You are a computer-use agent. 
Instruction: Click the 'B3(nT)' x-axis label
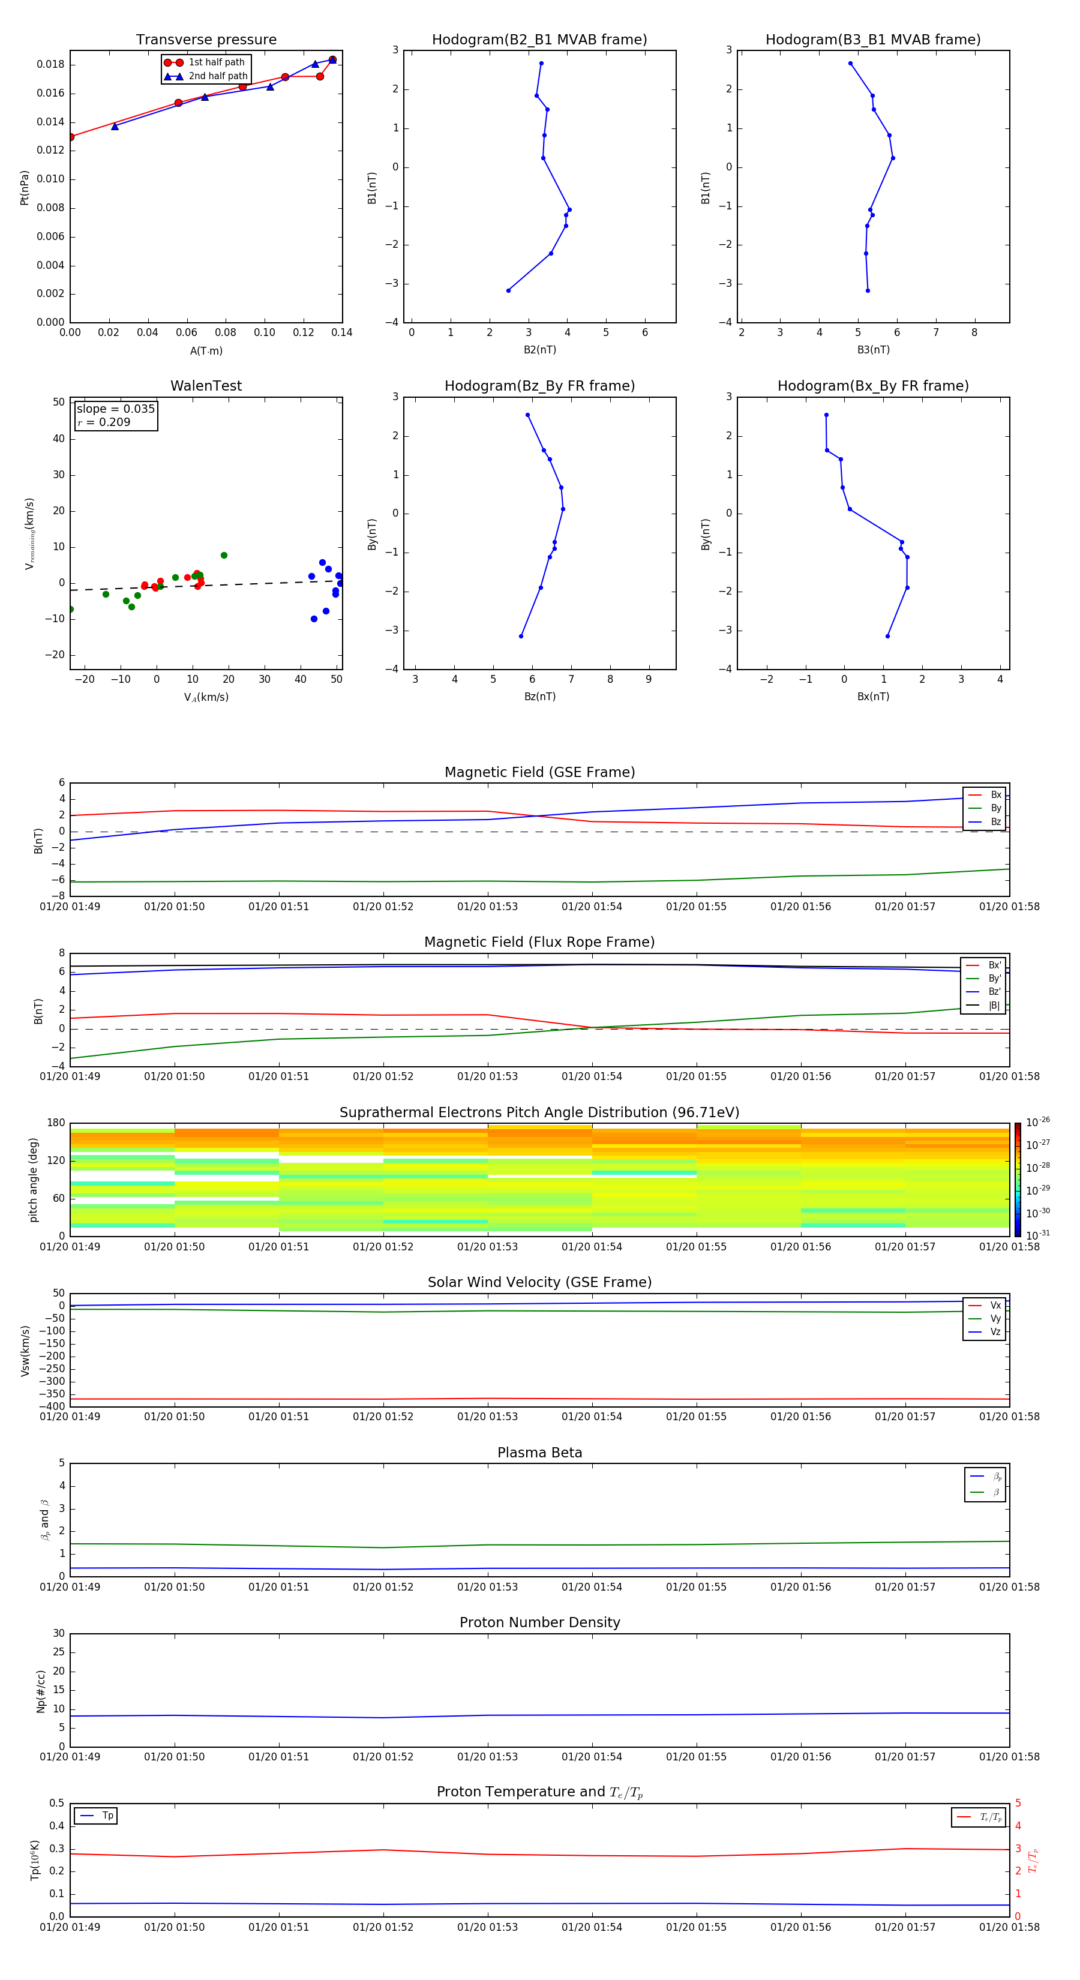click(x=873, y=350)
